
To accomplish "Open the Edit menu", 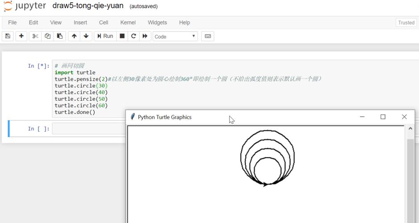I will pos(34,23).
